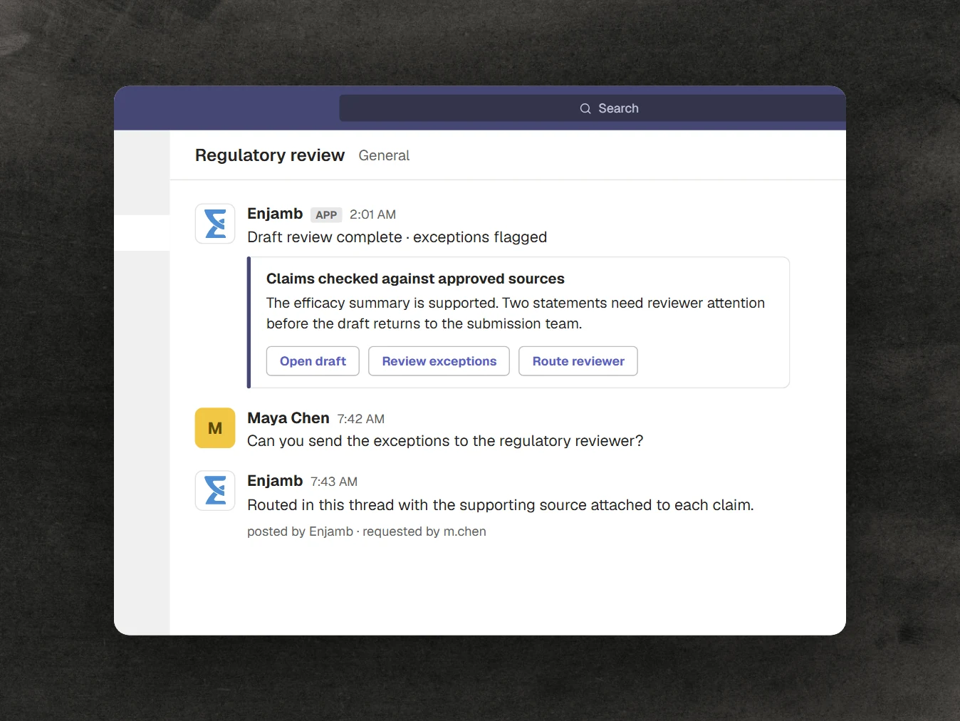960x721 pixels.
Task: Click the 'posted by Enjamb · requested by m.chen' line
Action: 367,531
